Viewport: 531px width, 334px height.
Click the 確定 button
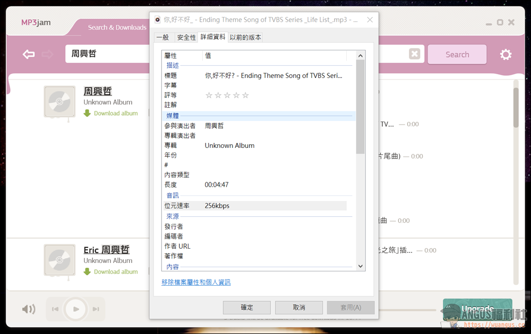(246, 307)
